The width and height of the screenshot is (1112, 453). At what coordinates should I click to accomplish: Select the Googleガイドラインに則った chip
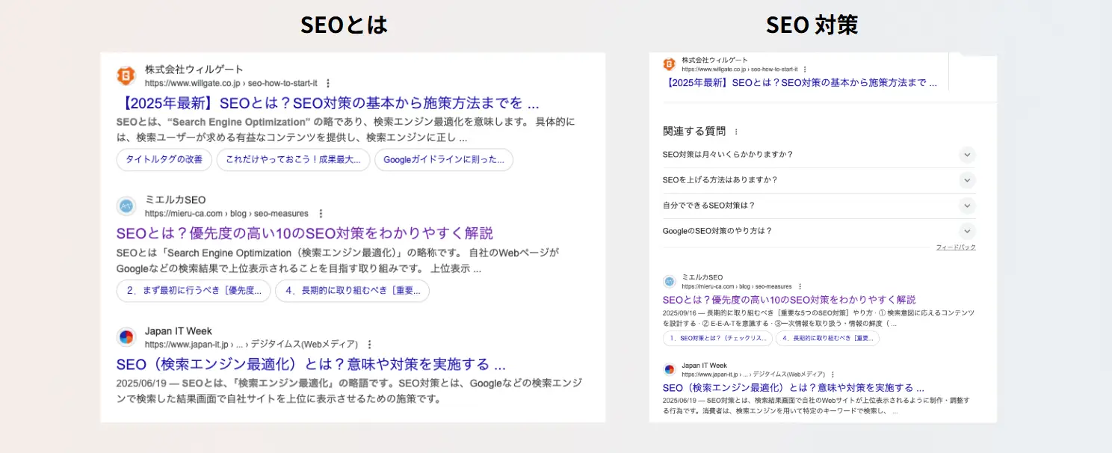coord(443,160)
